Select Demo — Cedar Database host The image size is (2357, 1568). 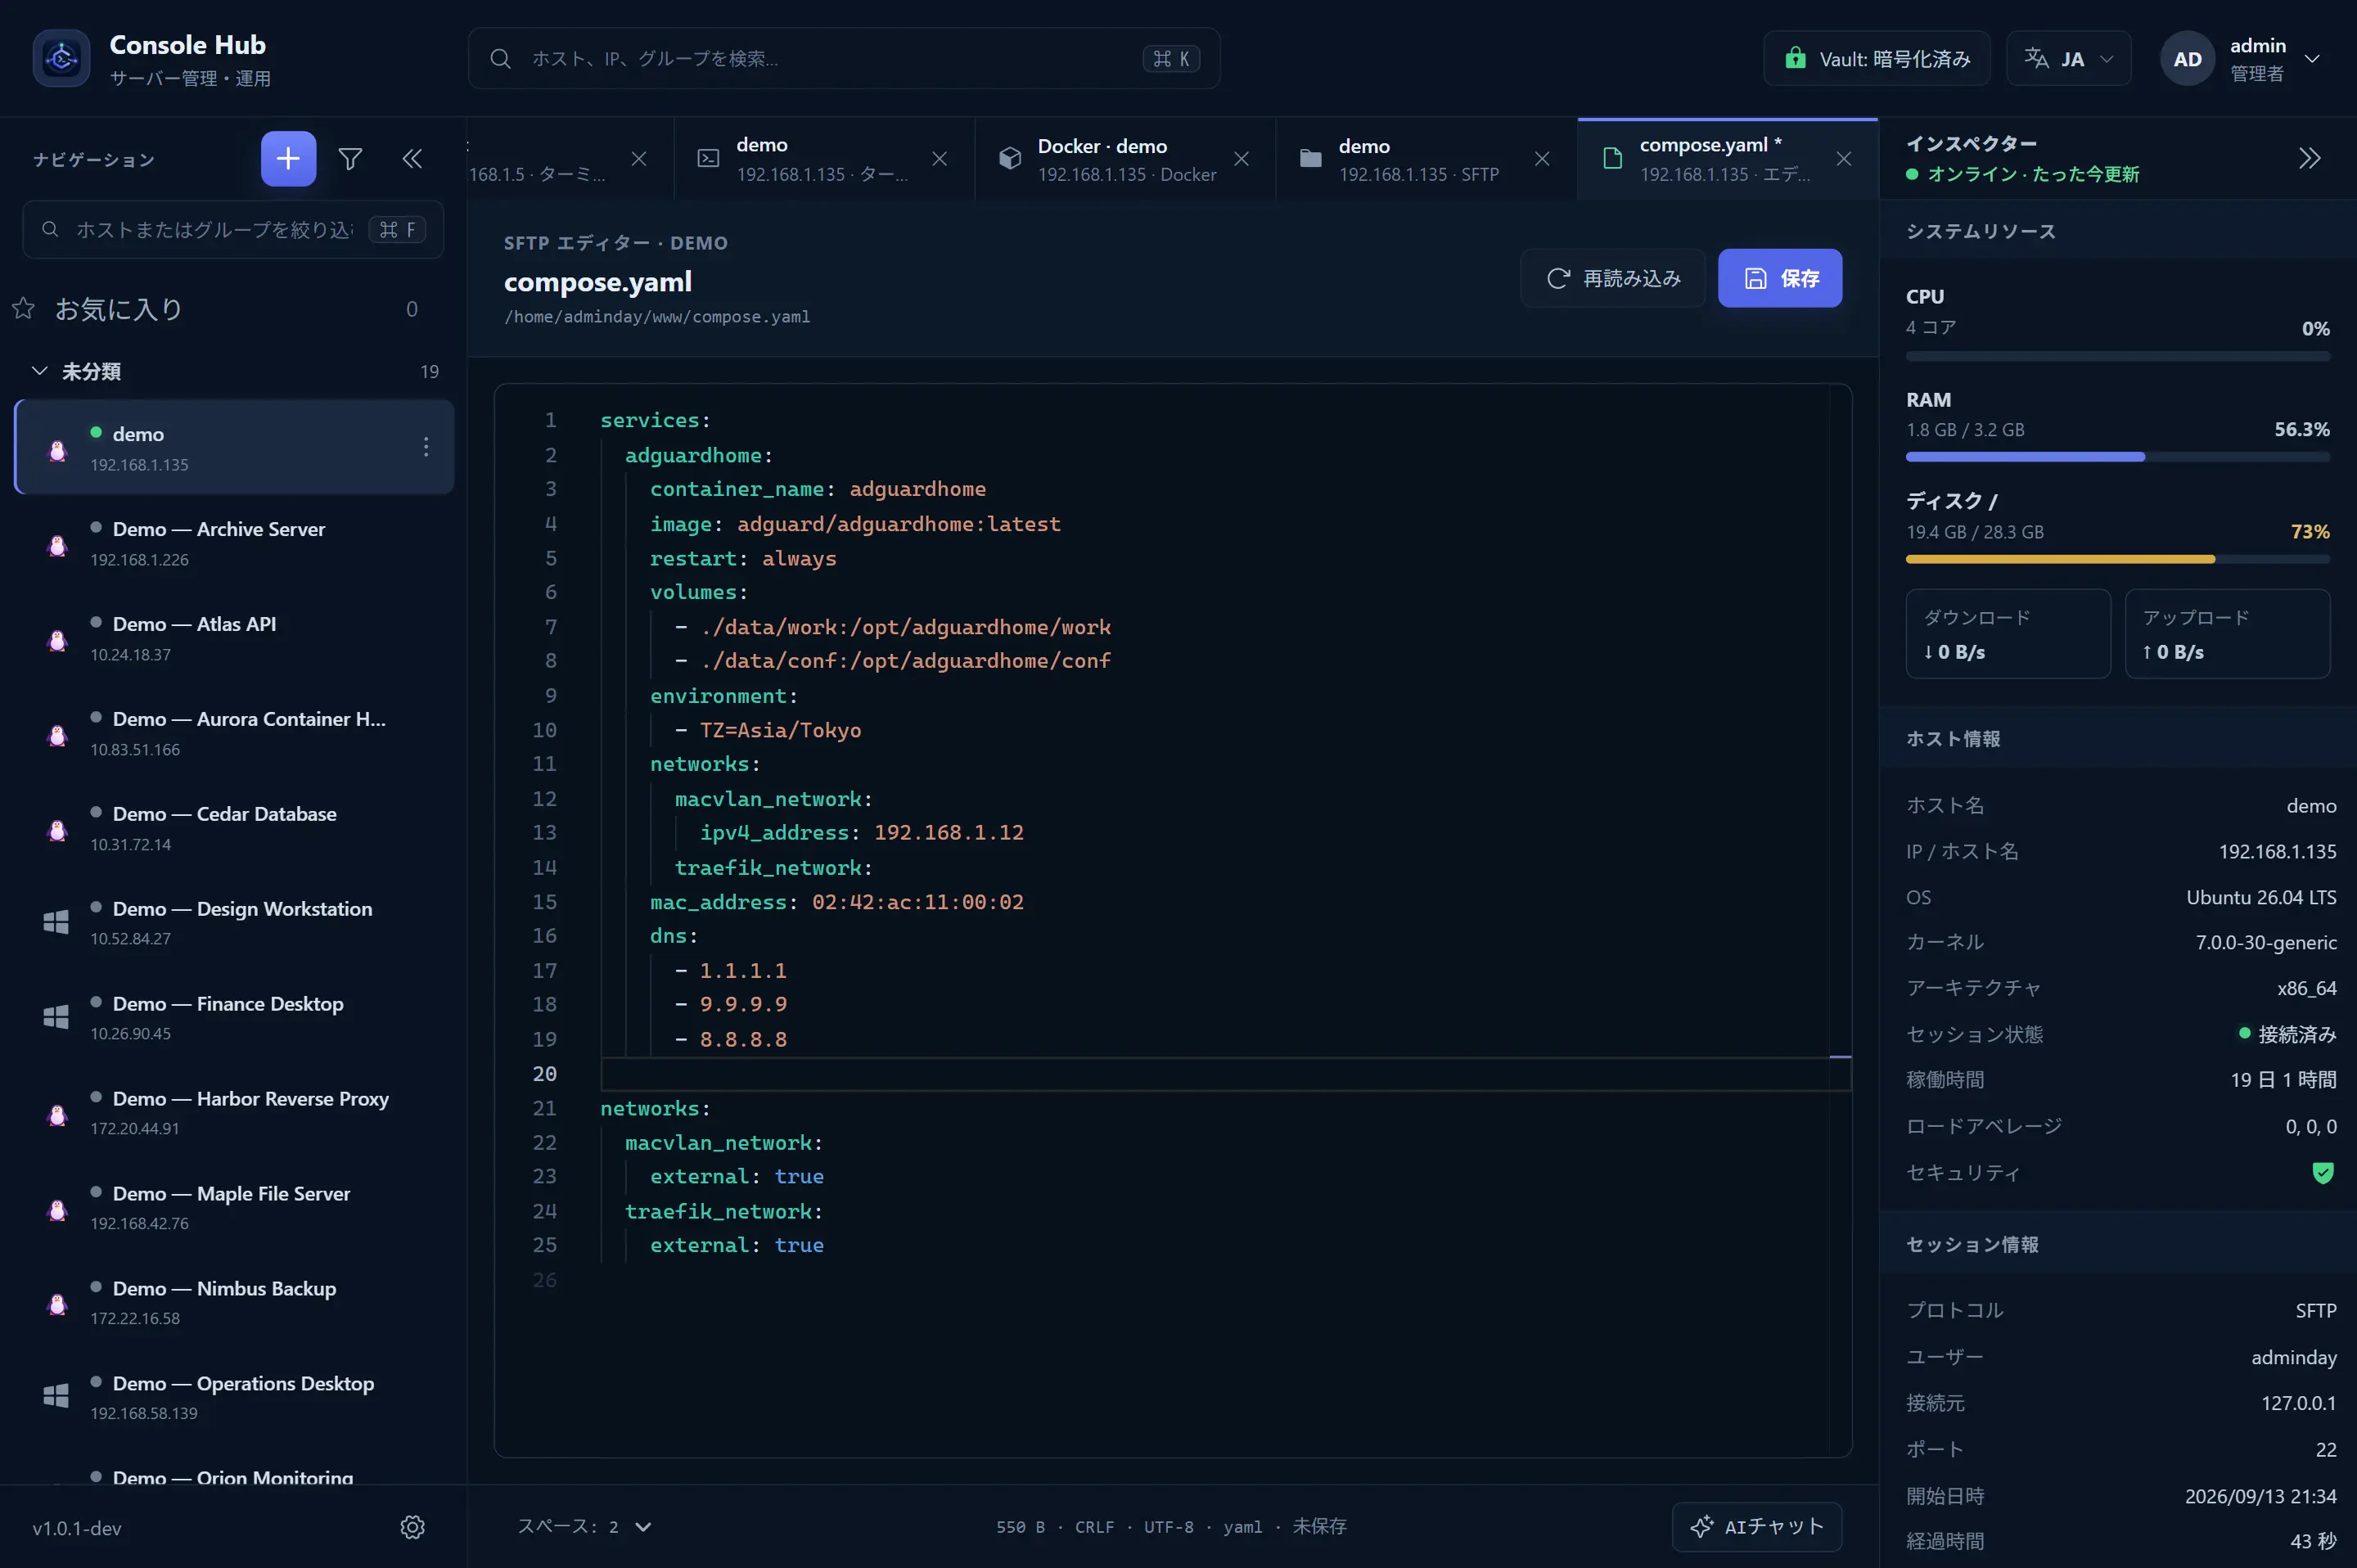(x=234, y=828)
